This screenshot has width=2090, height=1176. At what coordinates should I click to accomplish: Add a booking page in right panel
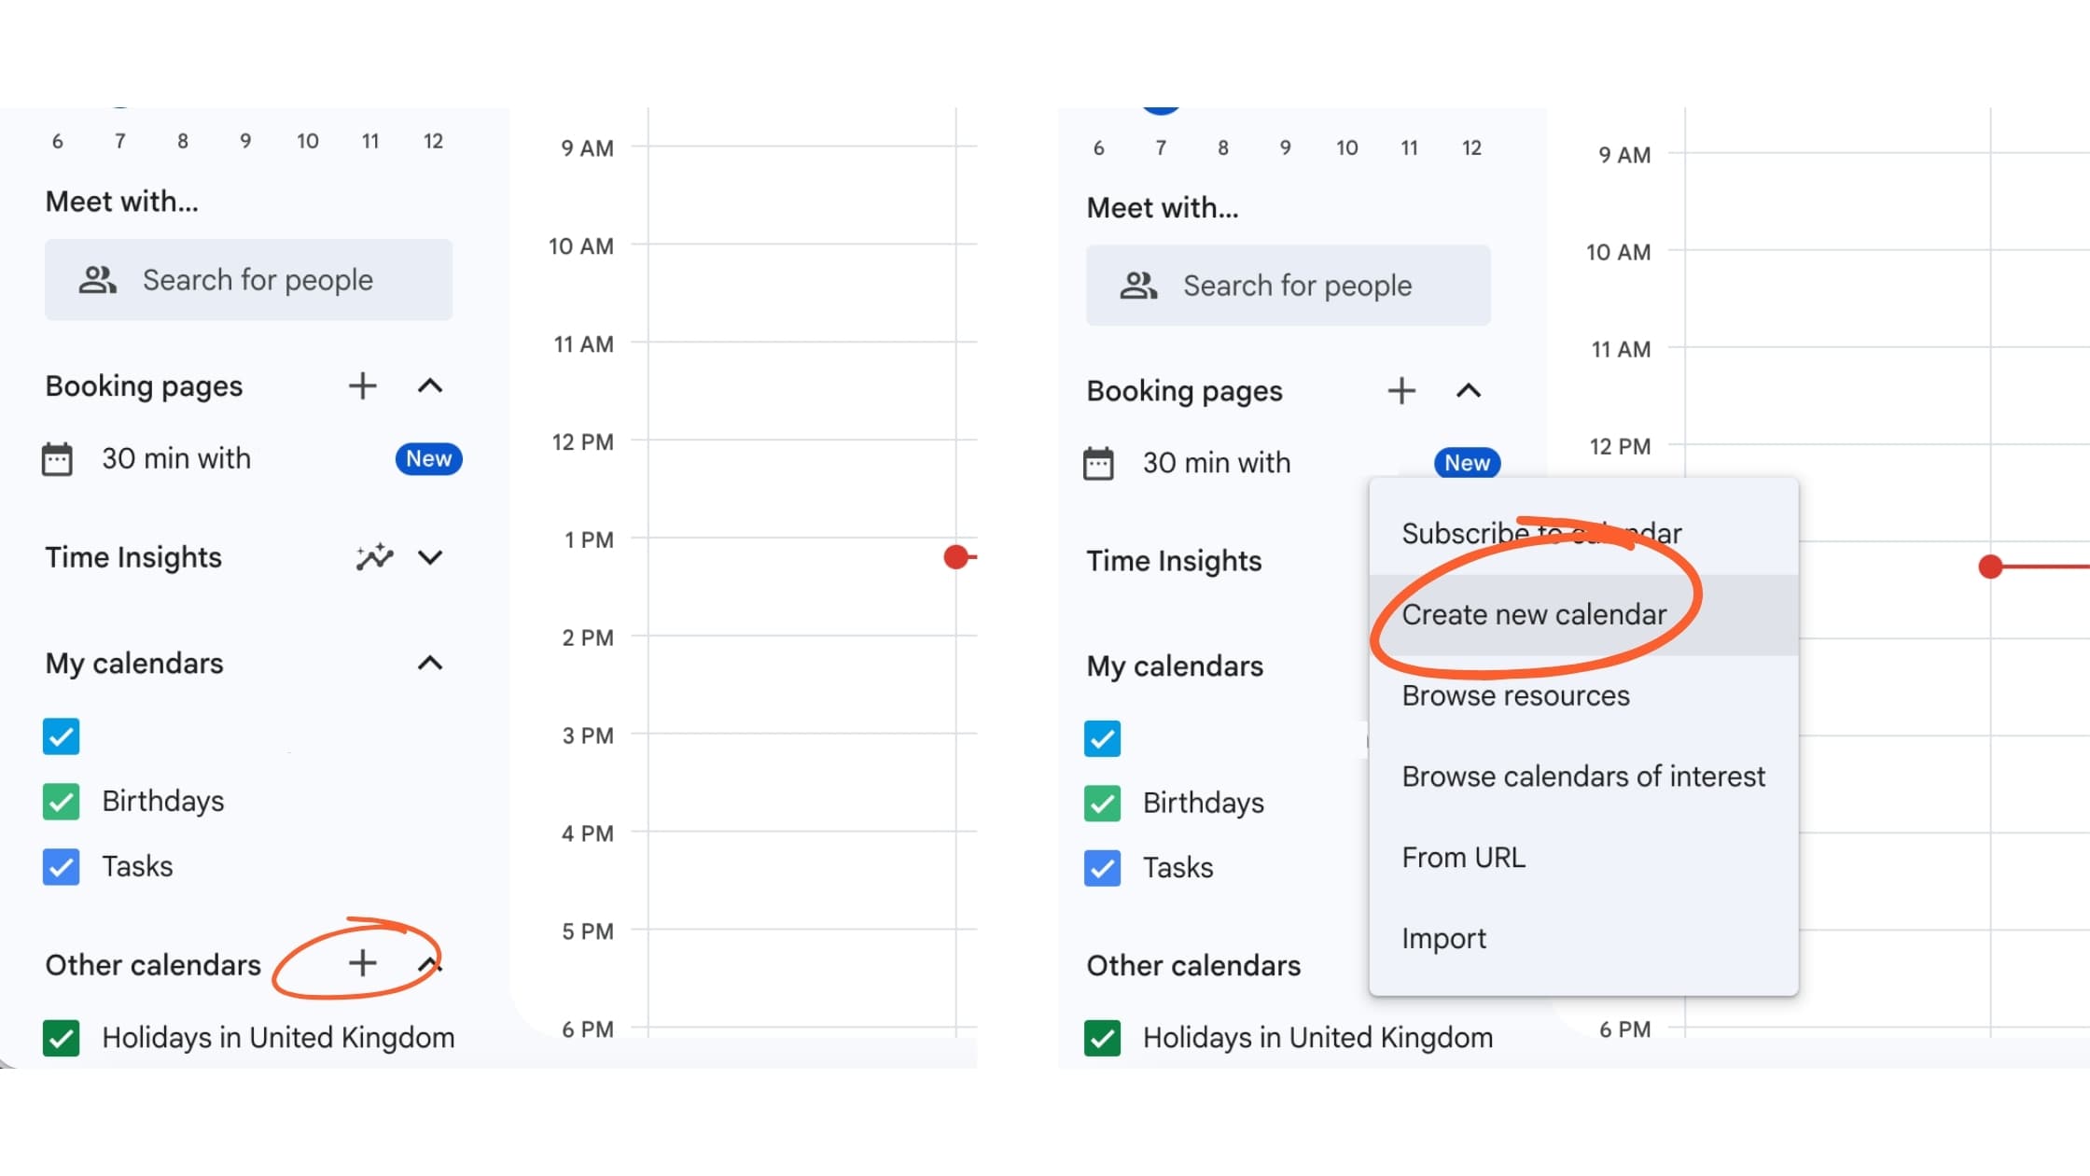pyautogui.click(x=1401, y=390)
